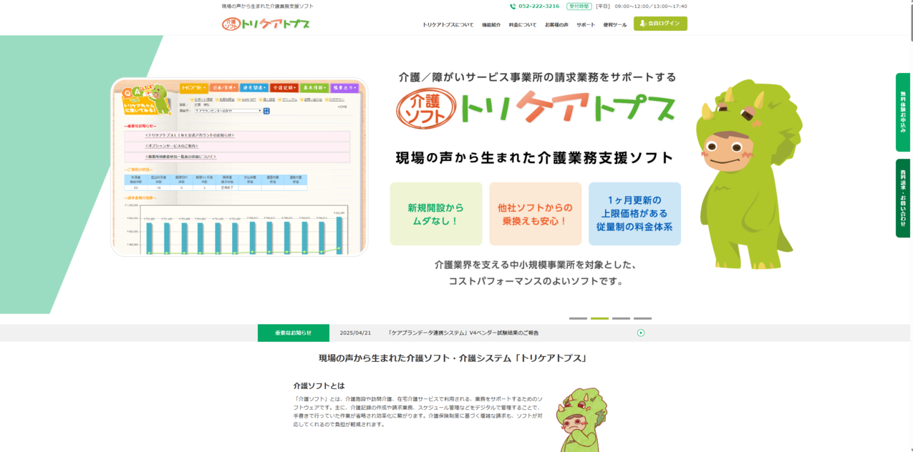Image resolution: width=913 pixels, height=452 pixels.
Task: Open the トリケアトプスについて menu
Action: tap(448, 24)
